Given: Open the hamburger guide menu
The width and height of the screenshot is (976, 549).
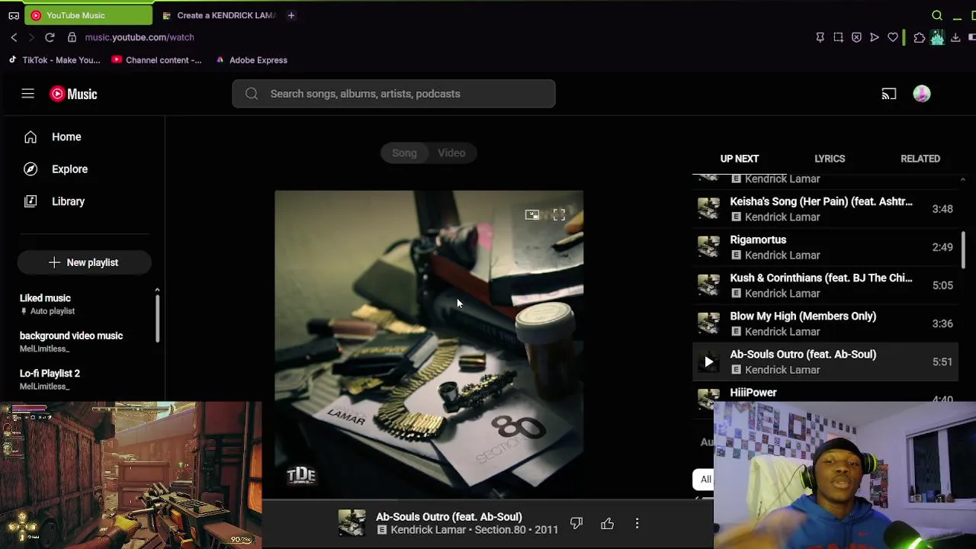Looking at the screenshot, I should point(27,94).
